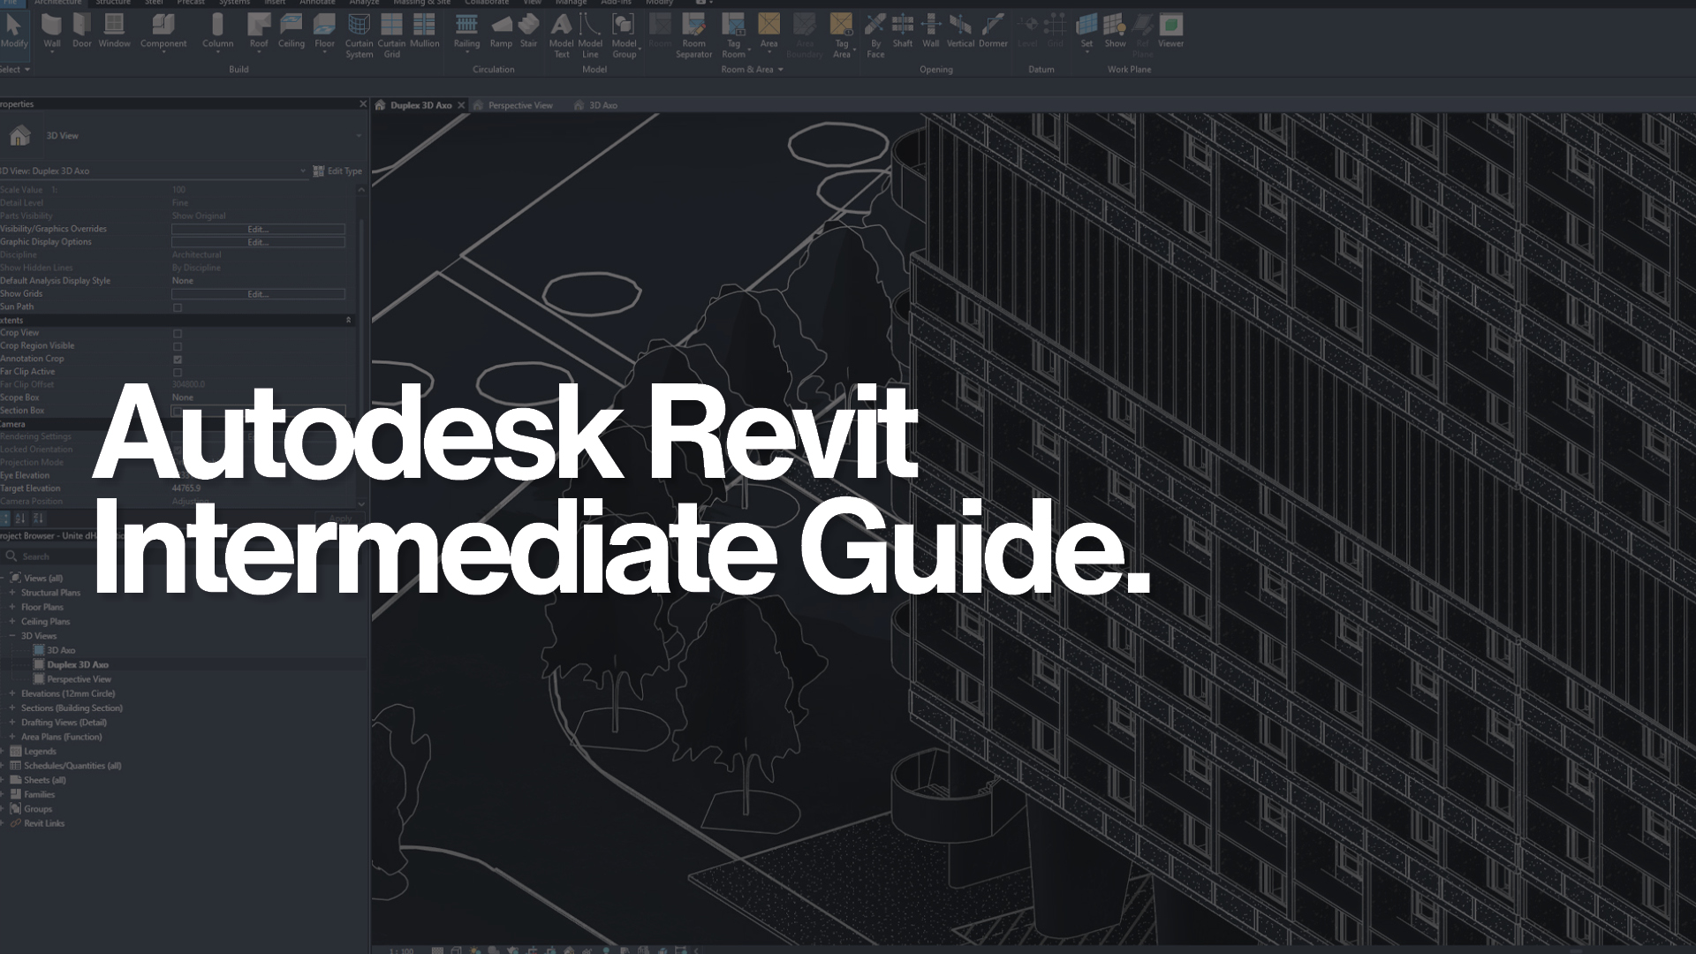
Task: Enable the Sun Path checkbox
Action: pyautogui.click(x=178, y=307)
